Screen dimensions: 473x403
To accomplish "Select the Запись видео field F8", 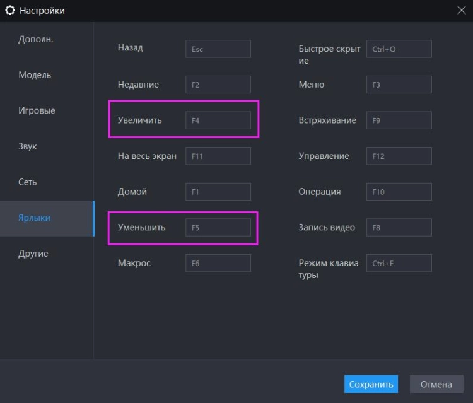I will click(x=399, y=228).
